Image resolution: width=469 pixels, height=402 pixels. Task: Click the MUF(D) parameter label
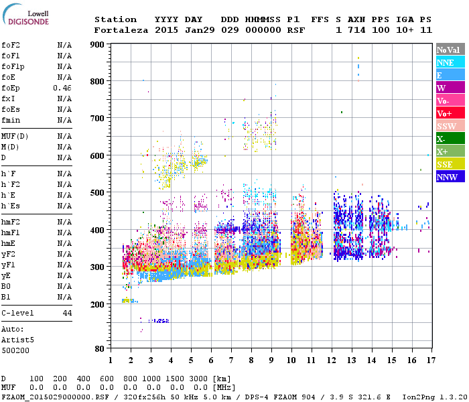coord(15,137)
